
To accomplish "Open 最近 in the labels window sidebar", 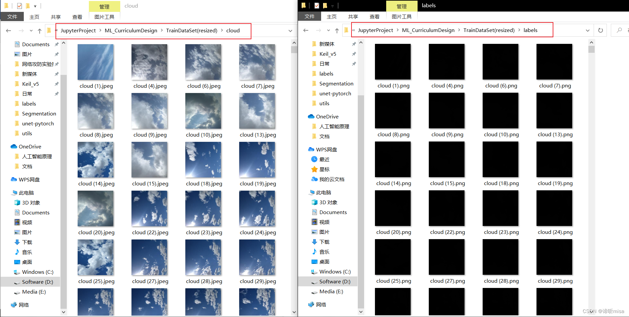I will point(320,159).
